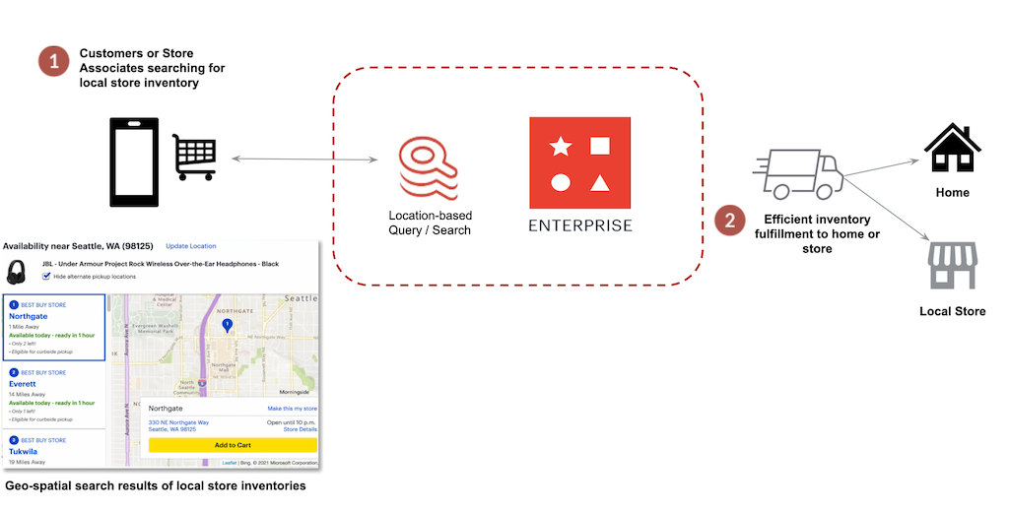The height and width of the screenshot is (512, 1009).
Task: Click the 'Home' label
Action: [x=953, y=192]
